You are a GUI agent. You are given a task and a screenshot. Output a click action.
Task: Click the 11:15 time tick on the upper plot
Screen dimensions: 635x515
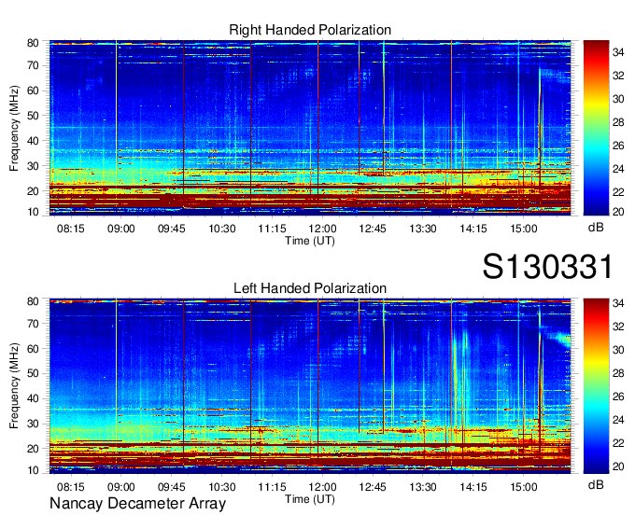click(272, 229)
